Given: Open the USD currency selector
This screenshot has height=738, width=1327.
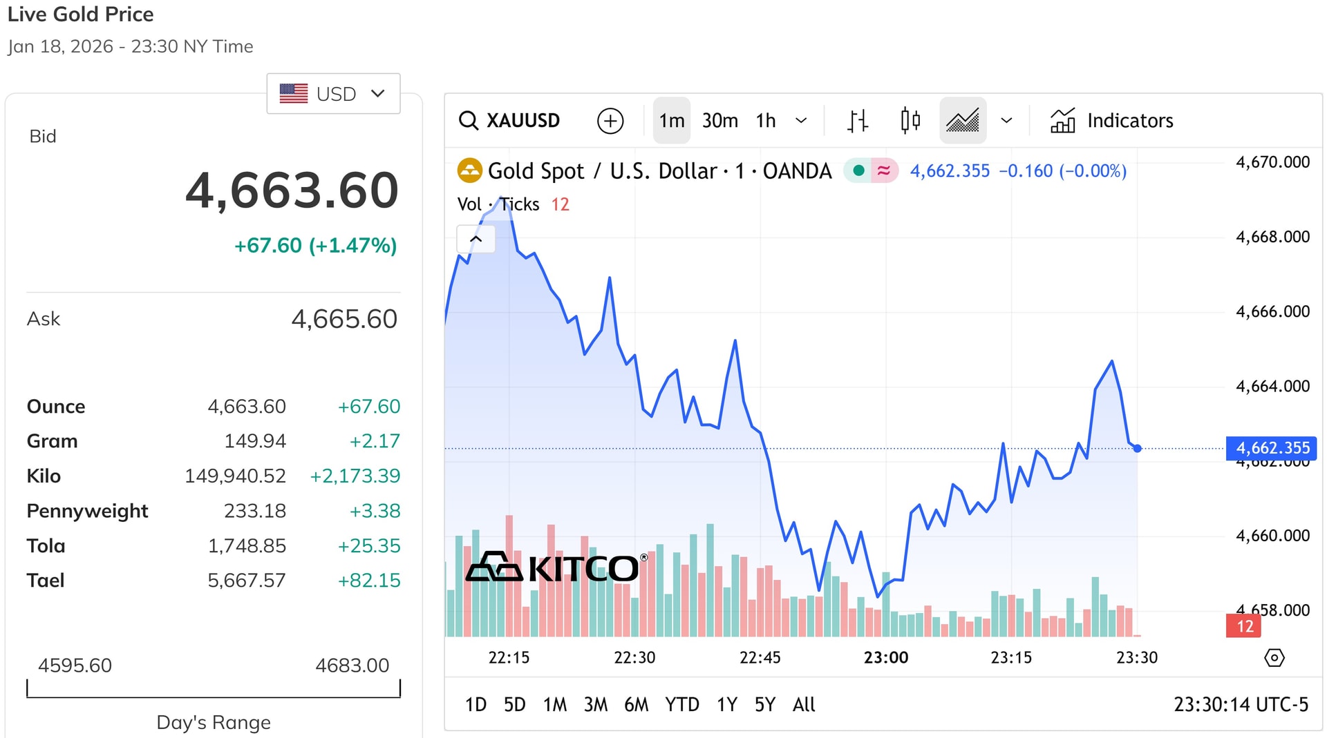Looking at the screenshot, I should point(333,93).
